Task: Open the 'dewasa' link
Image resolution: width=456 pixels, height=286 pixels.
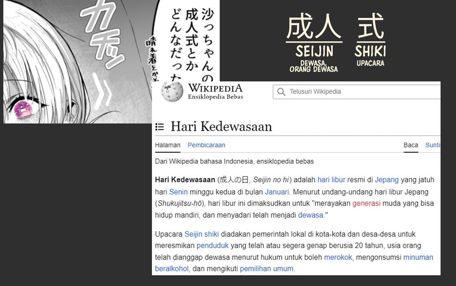Action: pyautogui.click(x=311, y=215)
